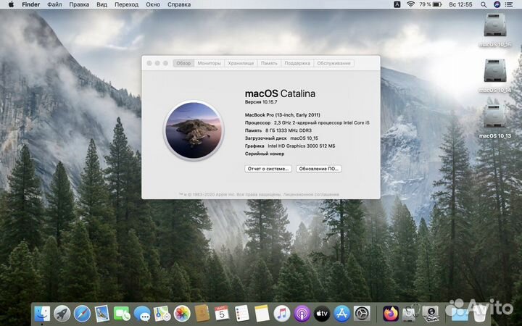Open the Окно menu
Screen dimensions: 522x326
click(x=153, y=4)
